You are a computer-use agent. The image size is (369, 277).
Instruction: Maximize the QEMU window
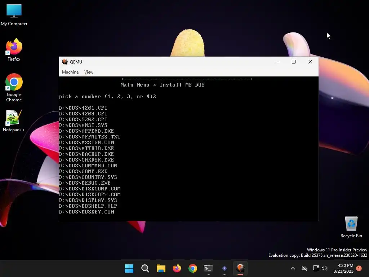294,62
